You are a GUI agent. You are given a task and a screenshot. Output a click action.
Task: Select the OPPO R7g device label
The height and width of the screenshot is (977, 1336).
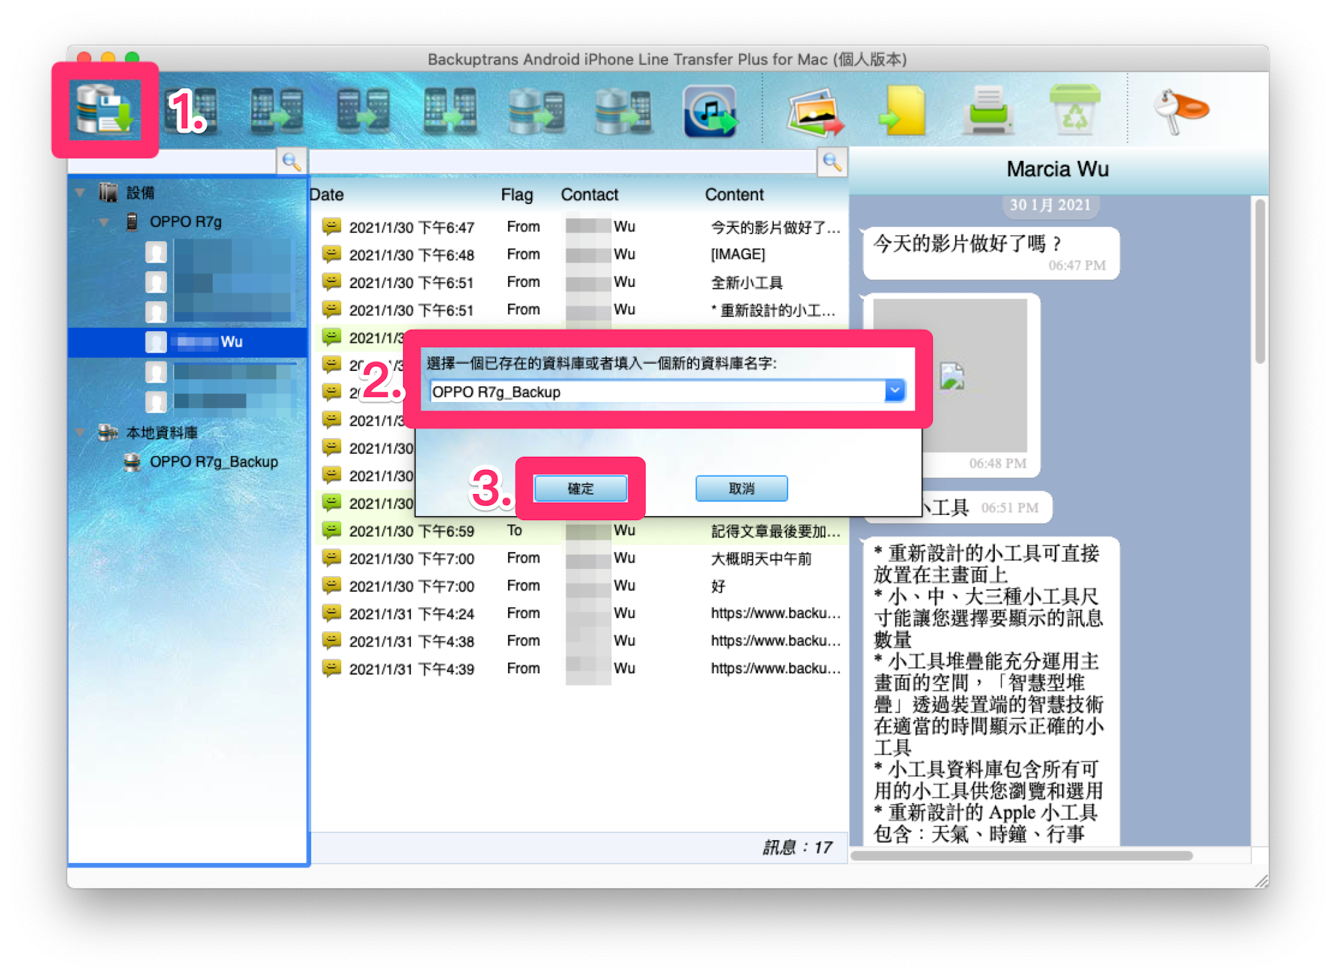186,222
